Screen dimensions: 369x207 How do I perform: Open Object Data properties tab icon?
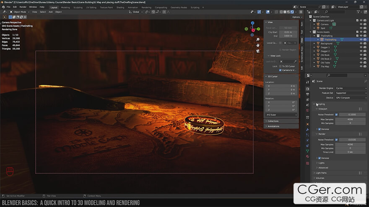coord(308,151)
